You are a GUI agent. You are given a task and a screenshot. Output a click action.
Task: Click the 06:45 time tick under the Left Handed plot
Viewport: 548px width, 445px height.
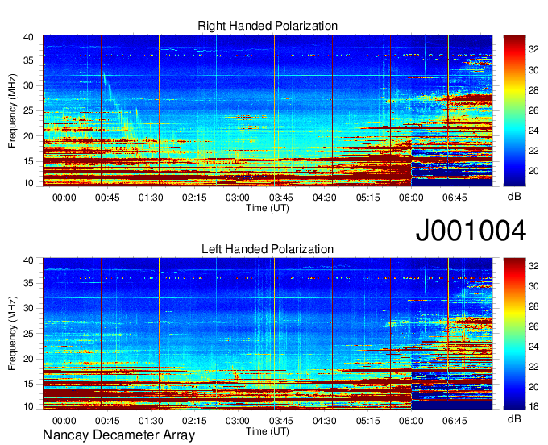[455, 421]
